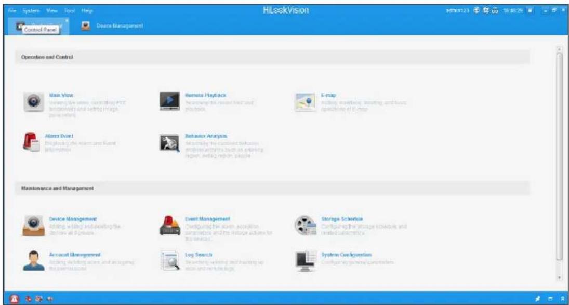Click the Storage Schedule link
This screenshot has height=305, width=569.
[342, 219]
